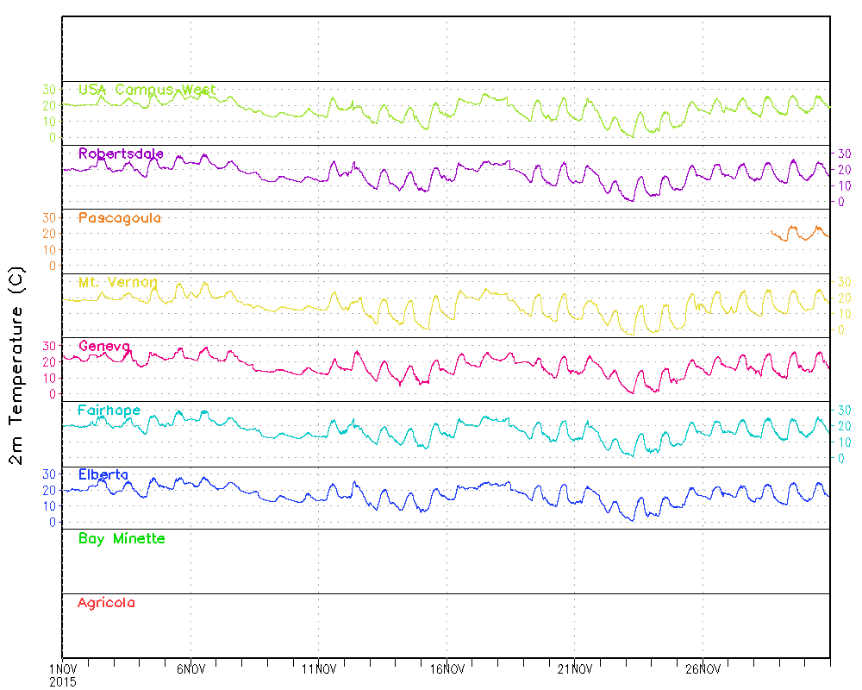
Task: Click the 11NOV date tick label
Action: click(318, 668)
